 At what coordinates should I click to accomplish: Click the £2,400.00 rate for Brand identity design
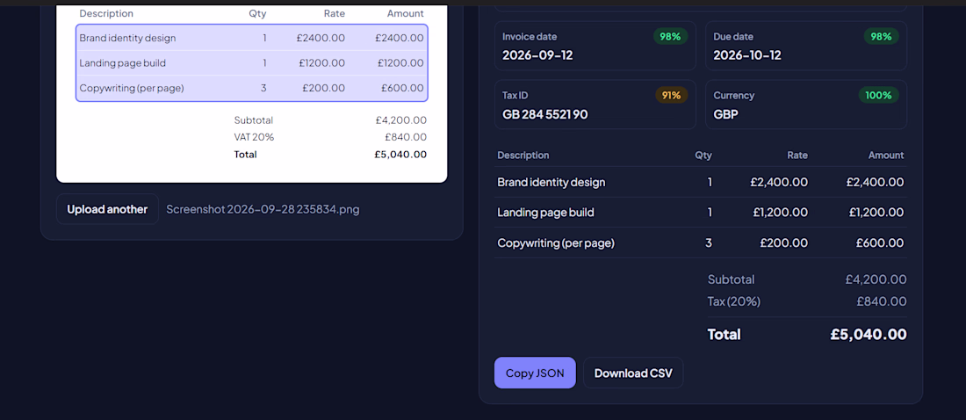pyautogui.click(x=779, y=182)
